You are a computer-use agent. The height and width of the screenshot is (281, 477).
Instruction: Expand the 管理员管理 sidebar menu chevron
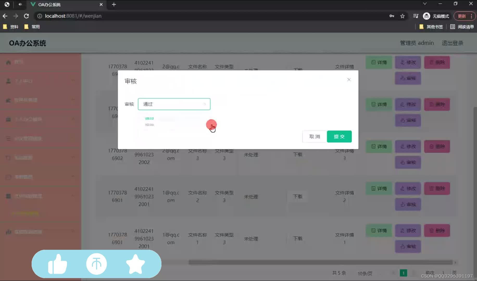coord(73,100)
